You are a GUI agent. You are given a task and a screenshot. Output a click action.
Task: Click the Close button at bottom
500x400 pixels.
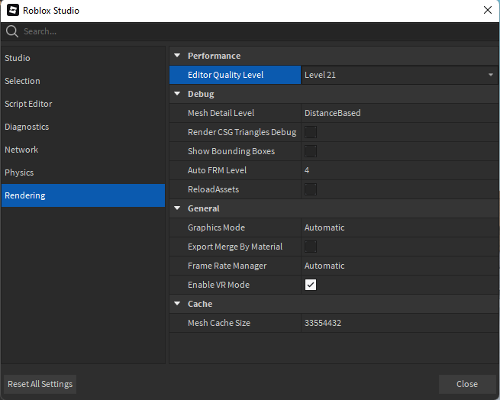click(467, 384)
